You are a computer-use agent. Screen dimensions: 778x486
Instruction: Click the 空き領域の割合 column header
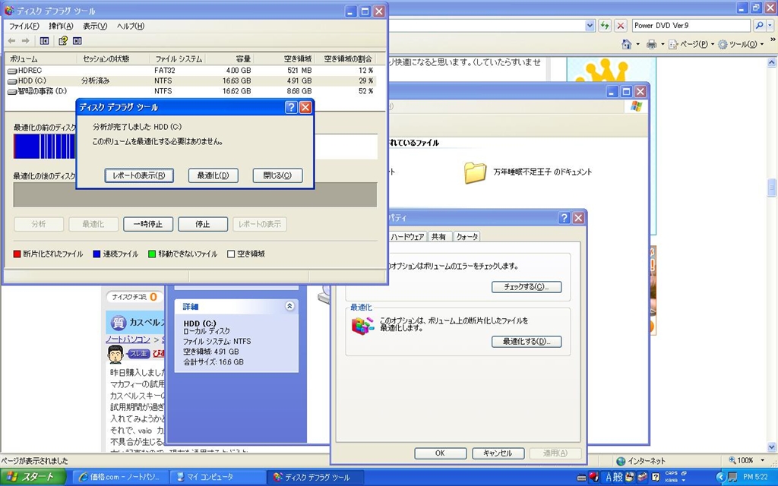click(346, 59)
